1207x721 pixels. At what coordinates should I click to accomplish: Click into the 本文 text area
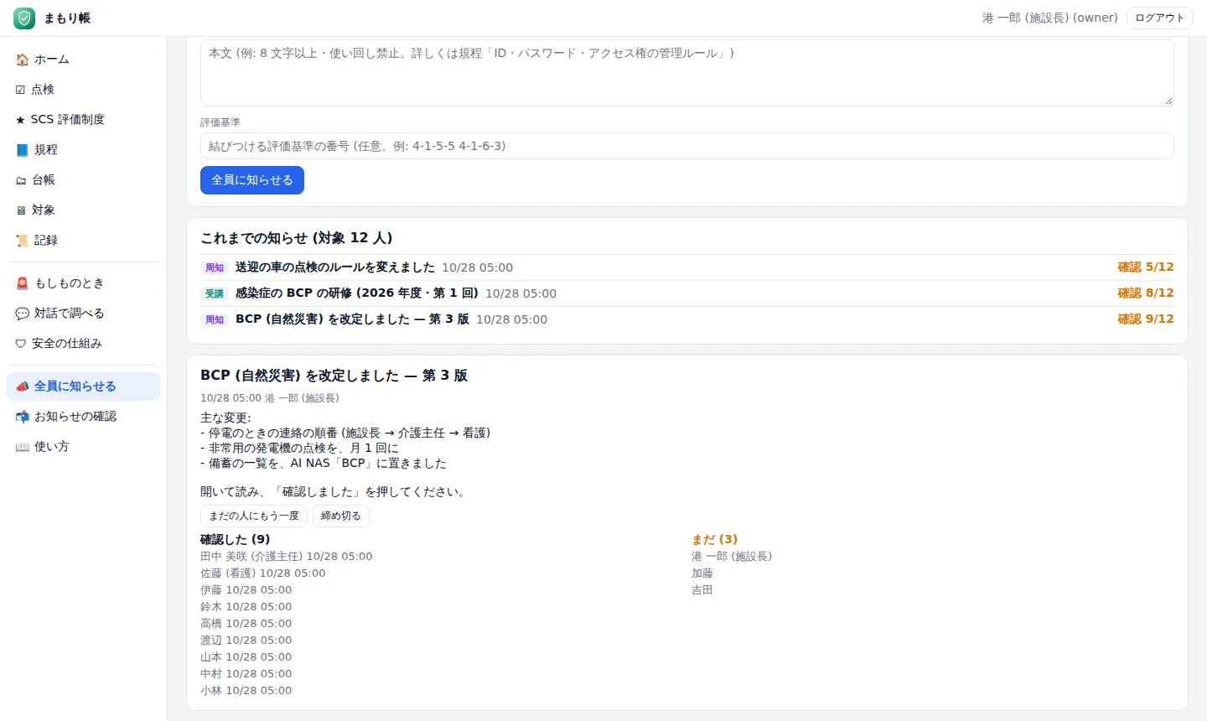[x=687, y=72]
